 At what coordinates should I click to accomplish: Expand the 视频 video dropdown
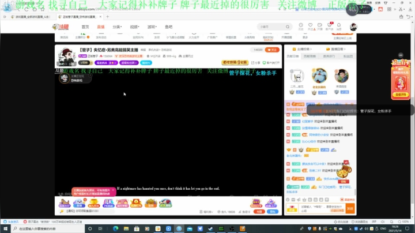(134, 27)
